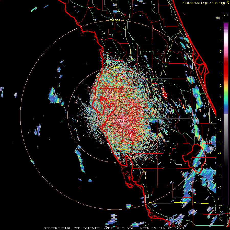Click the 2 value on the color scale
This screenshot has height=230, width=230.
pyautogui.click(x=221, y=86)
